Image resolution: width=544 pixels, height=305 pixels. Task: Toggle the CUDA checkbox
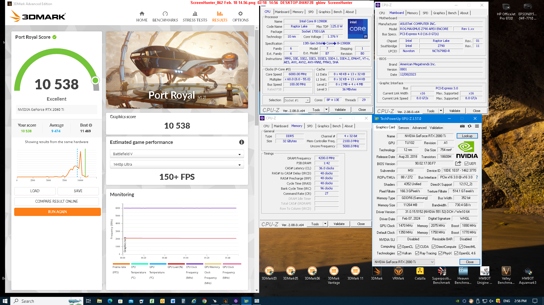pos(417,247)
